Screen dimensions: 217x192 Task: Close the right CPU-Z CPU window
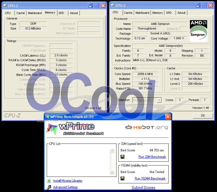click(x=211, y=5)
